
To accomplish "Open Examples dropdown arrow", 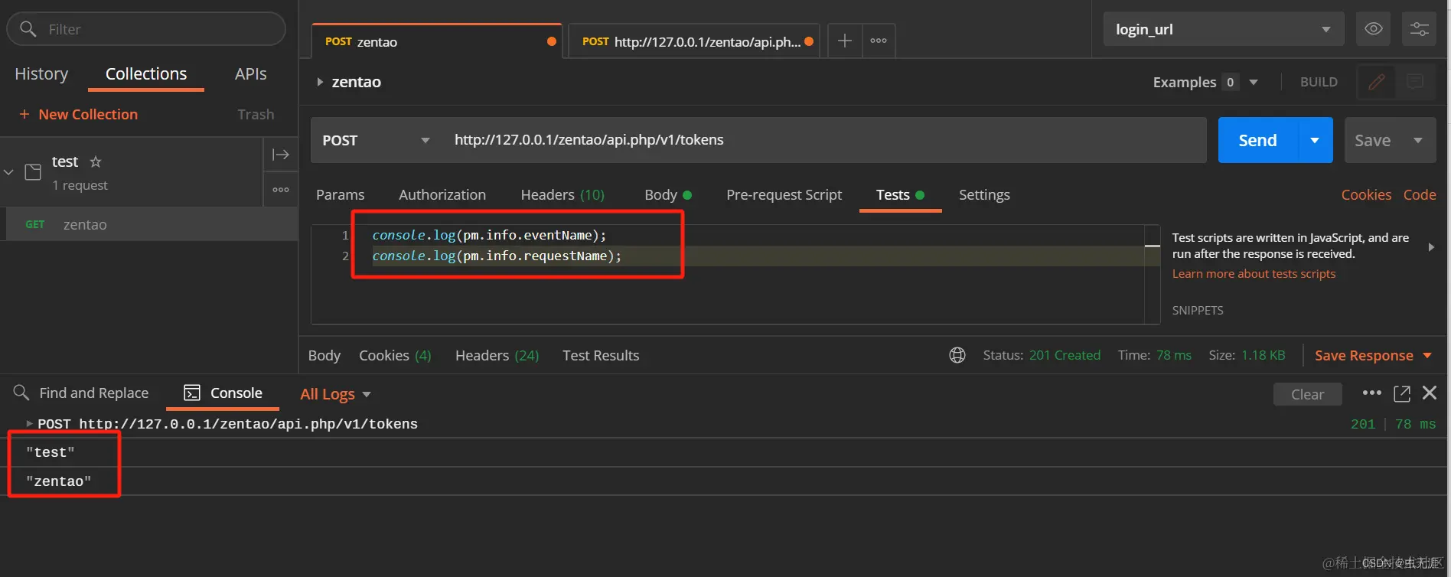I will [x=1254, y=82].
